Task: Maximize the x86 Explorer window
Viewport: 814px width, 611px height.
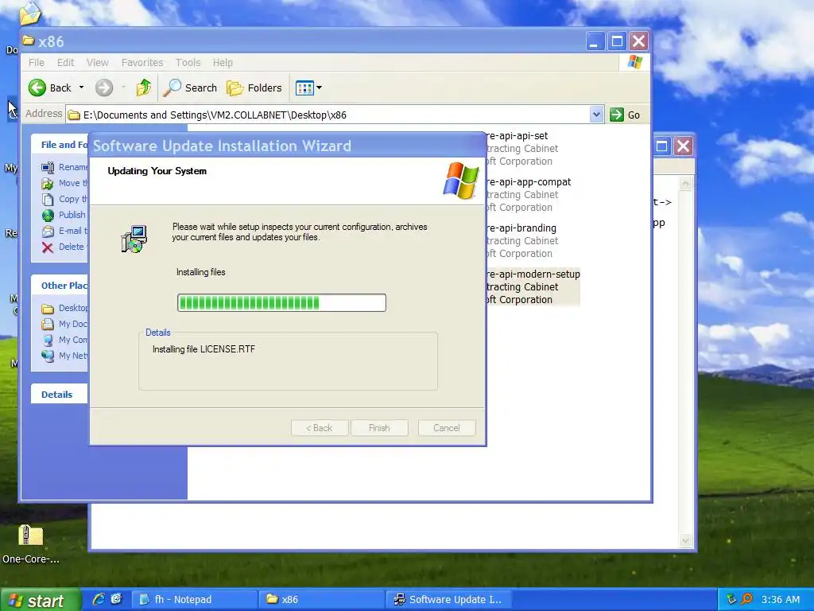Action: coord(617,41)
